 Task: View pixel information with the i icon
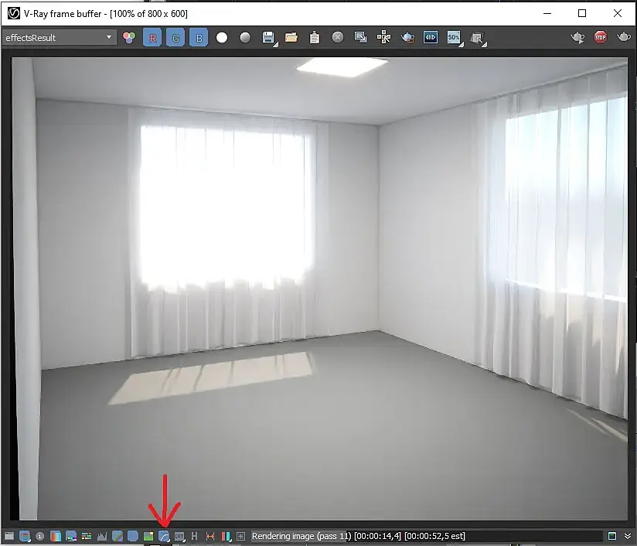pos(40,536)
